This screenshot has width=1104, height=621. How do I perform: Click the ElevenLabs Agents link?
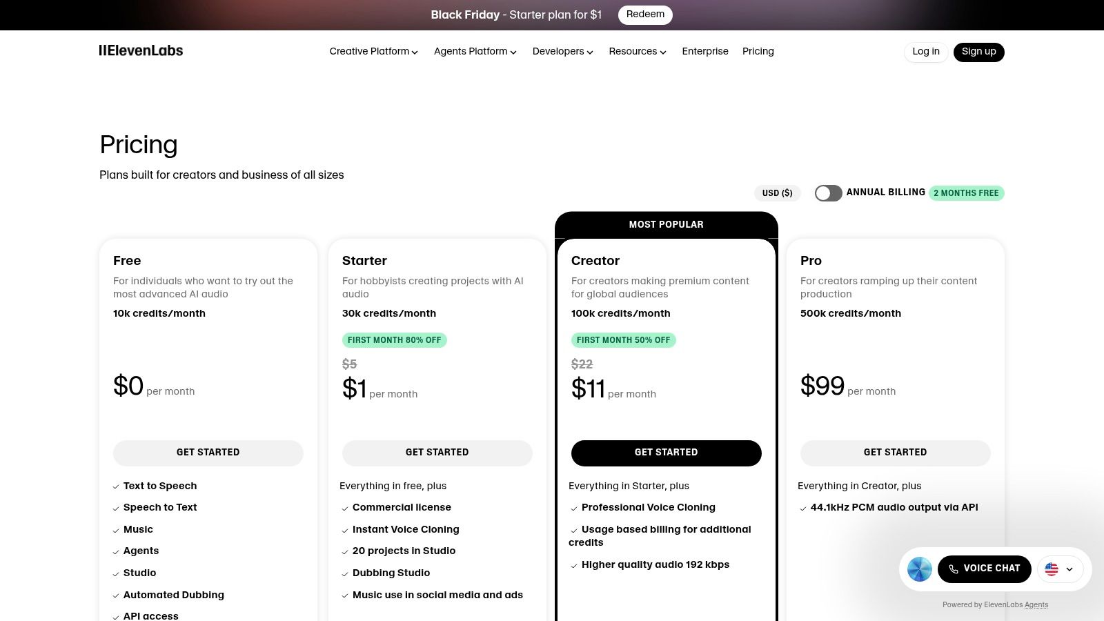[1036, 604]
